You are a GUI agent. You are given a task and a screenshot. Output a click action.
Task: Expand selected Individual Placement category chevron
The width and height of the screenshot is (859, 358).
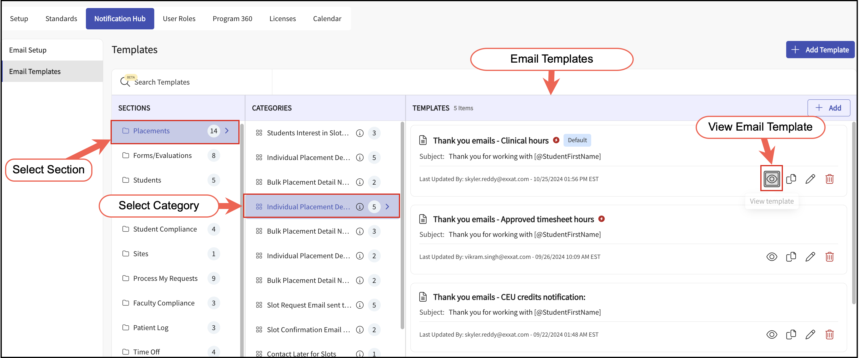tap(387, 207)
